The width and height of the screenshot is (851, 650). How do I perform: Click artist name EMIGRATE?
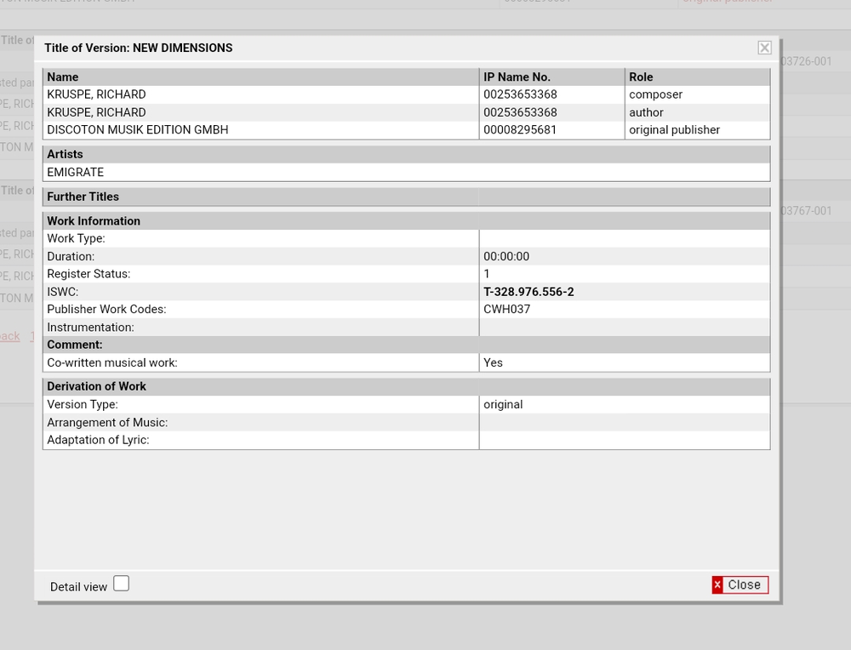click(76, 172)
